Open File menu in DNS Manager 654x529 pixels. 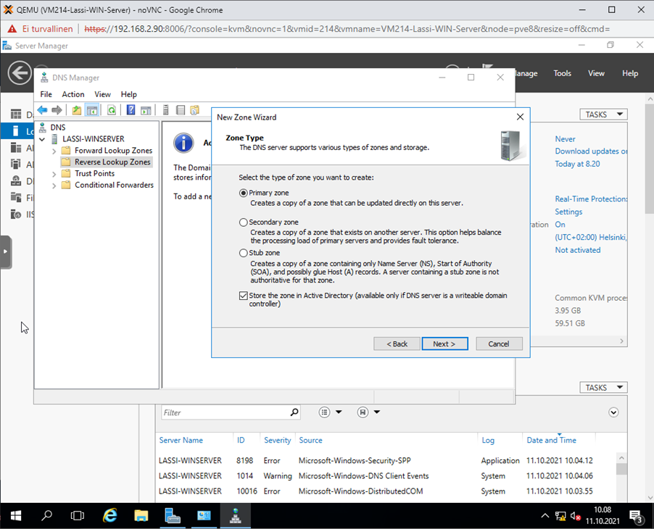click(x=46, y=94)
